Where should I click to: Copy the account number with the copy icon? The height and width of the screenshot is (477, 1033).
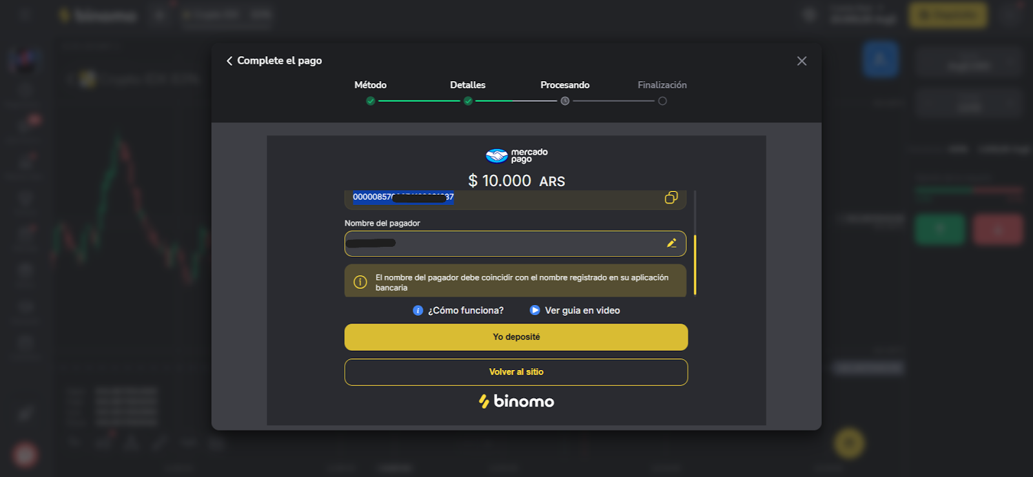(671, 198)
